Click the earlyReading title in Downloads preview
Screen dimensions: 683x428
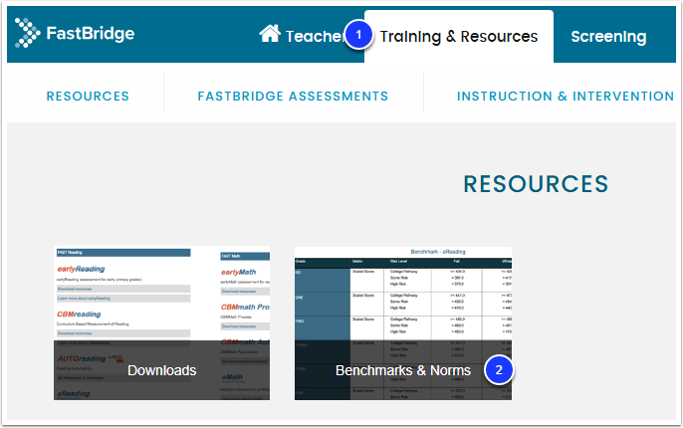point(81,269)
